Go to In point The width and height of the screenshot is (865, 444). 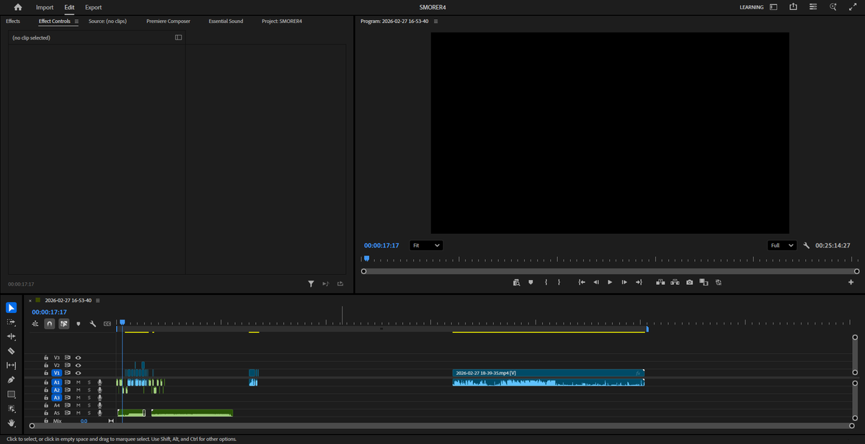tap(582, 282)
